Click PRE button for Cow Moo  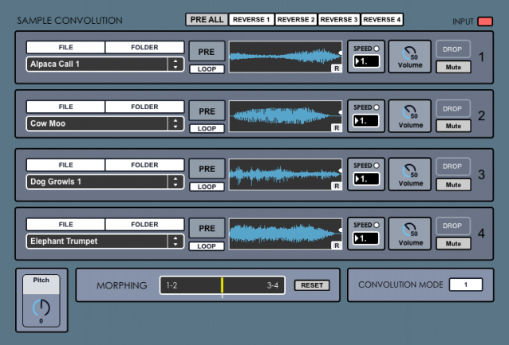point(207,112)
